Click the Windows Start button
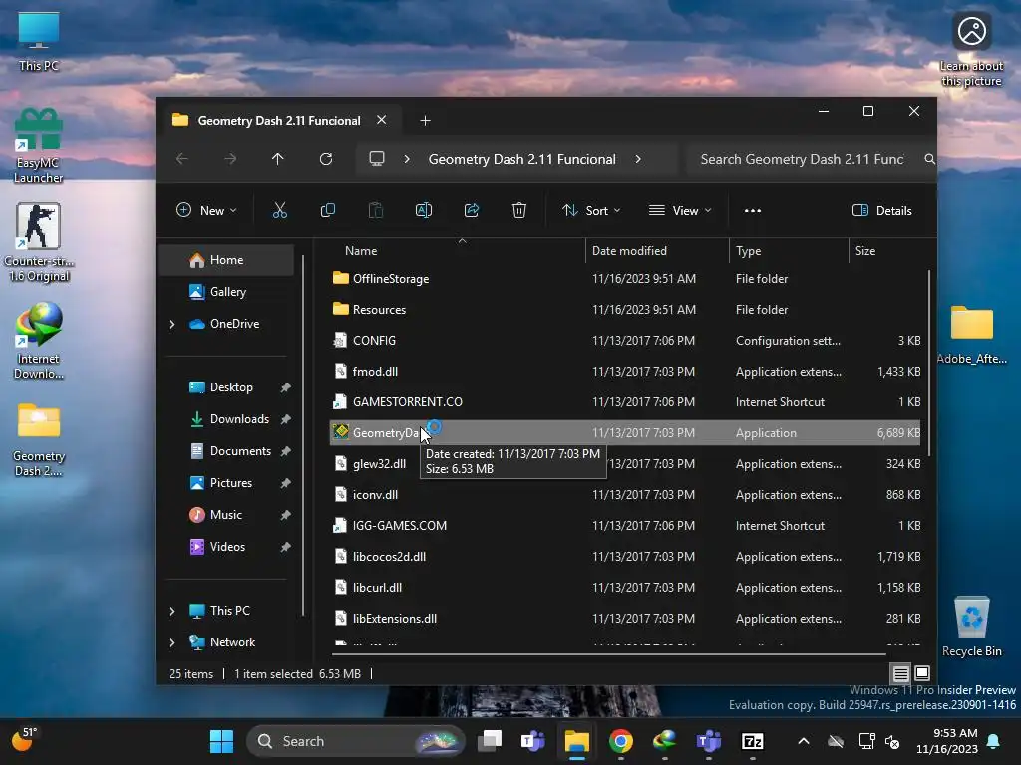 pos(221,741)
